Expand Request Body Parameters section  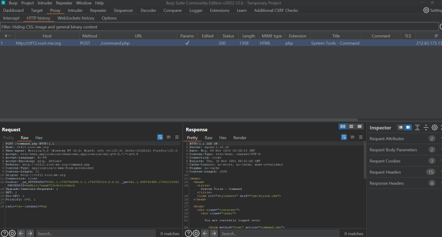pyautogui.click(x=404, y=150)
